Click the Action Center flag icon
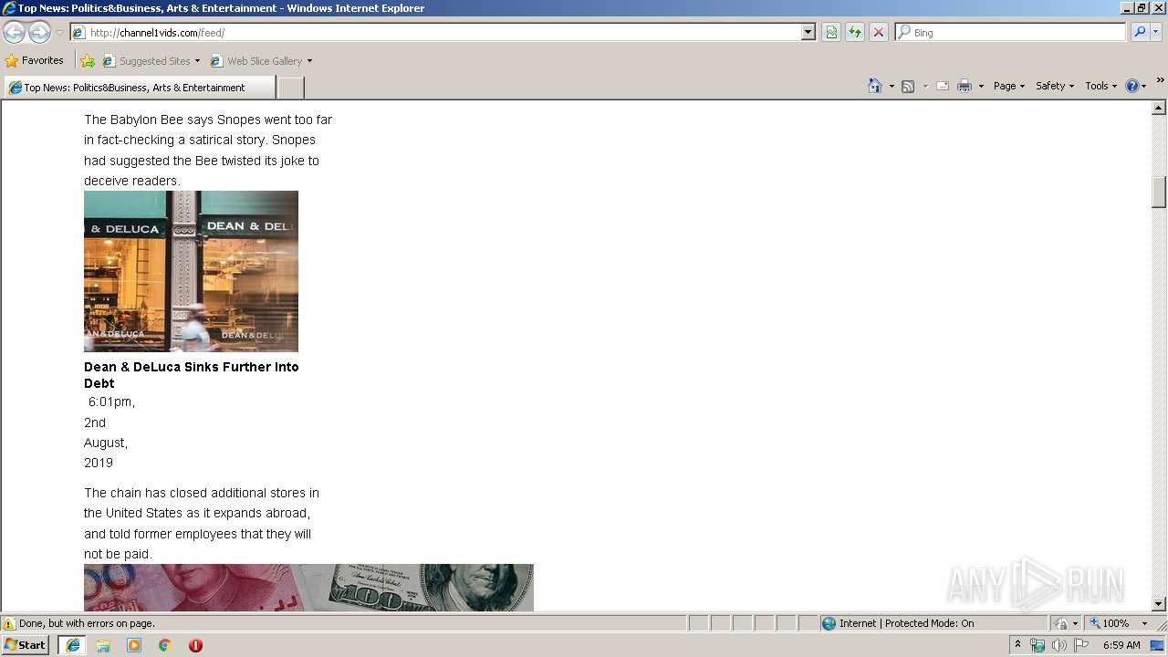1168x657 pixels. (1081, 645)
